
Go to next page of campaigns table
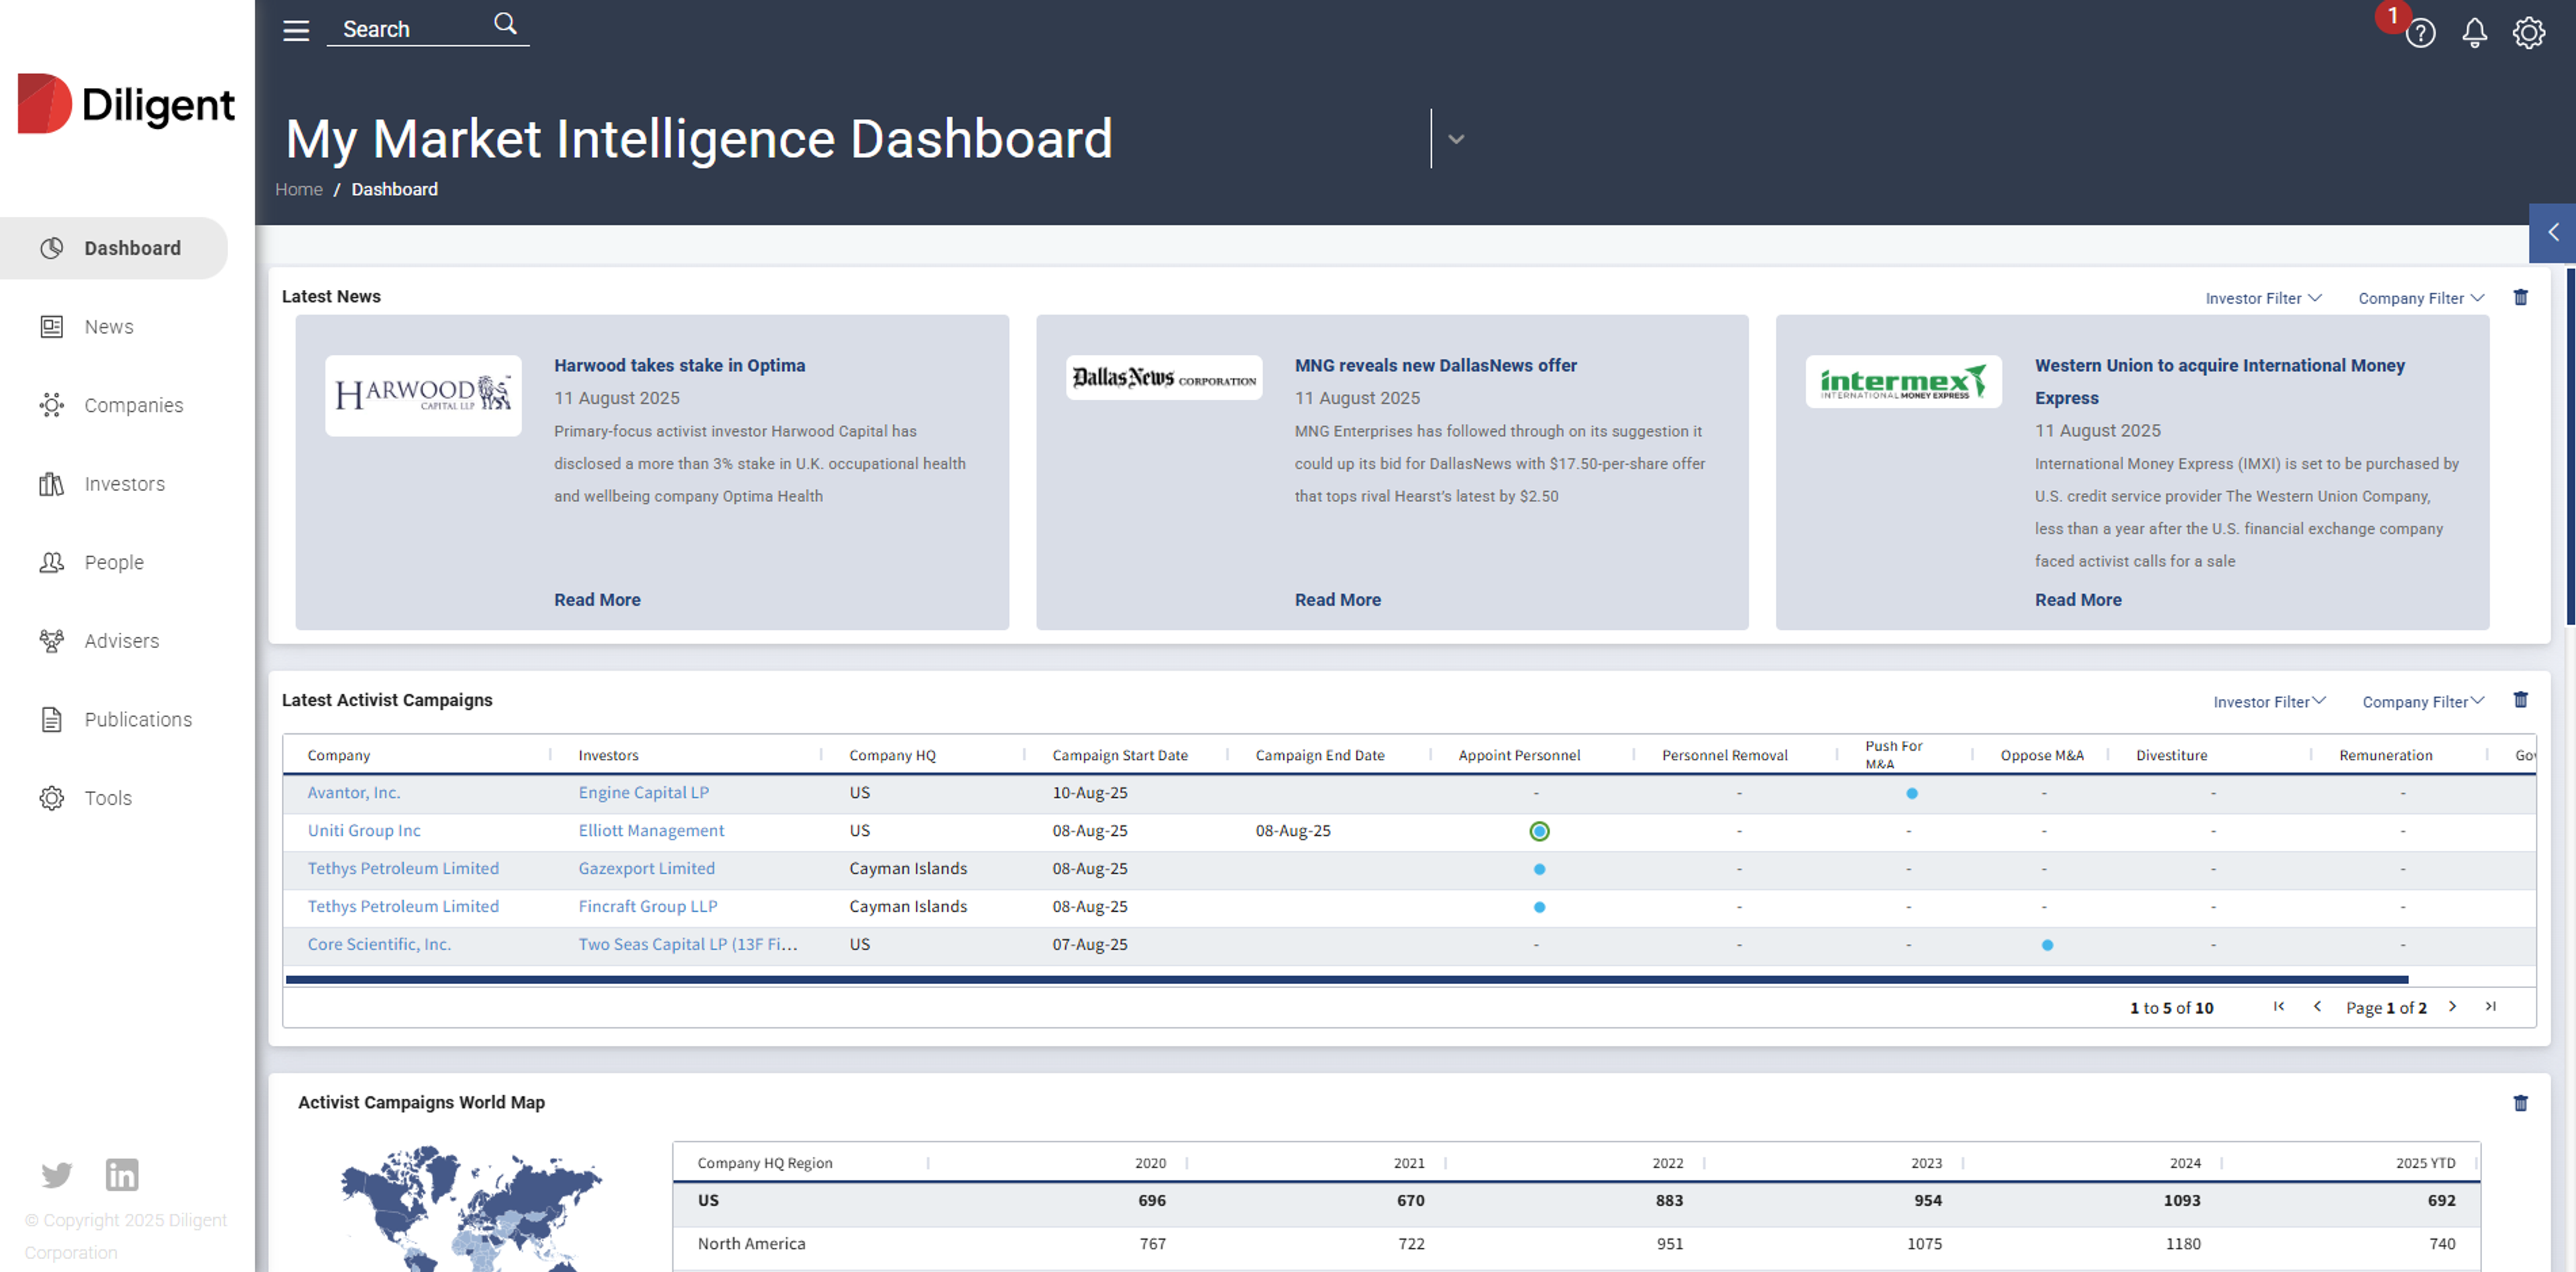pos(2452,1006)
